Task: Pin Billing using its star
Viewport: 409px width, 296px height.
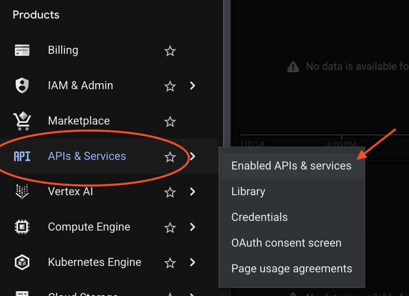Action: pyautogui.click(x=170, y=51)
